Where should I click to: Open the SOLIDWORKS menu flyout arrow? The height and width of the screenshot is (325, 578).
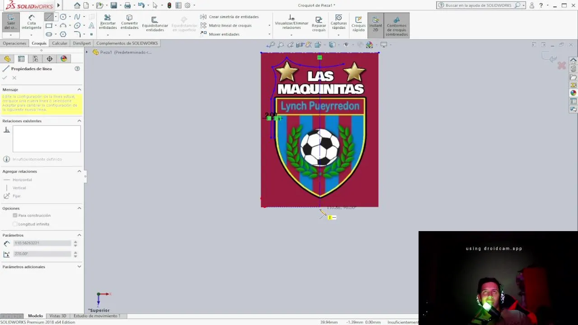pyautogui.click(x=58, y=5)
